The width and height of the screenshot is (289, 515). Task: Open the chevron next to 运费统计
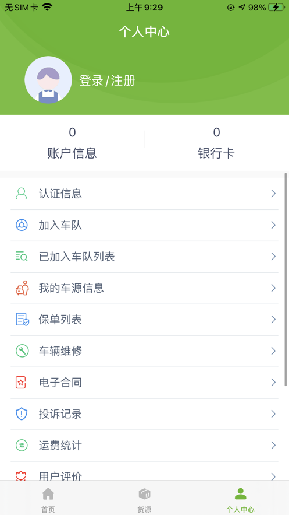273,446
